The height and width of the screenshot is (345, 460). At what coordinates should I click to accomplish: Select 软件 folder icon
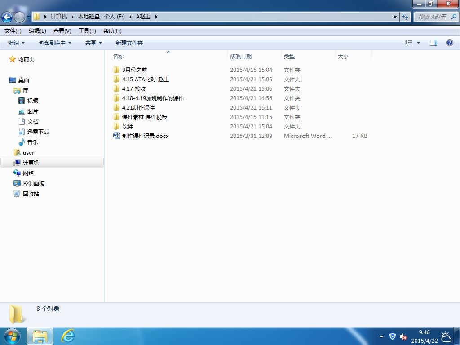click(x=116, y=126)
